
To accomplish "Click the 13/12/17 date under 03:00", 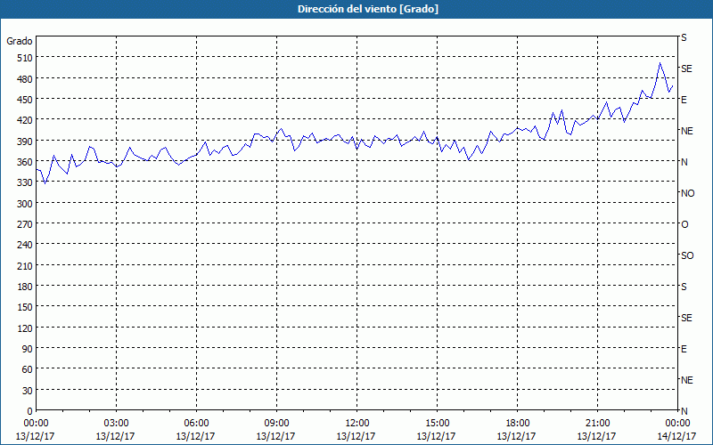I will click(x=116, y=436).
